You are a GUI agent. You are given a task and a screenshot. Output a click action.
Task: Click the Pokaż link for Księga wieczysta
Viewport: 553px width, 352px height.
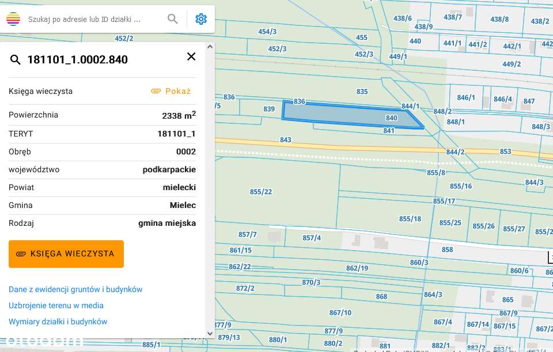177,91
